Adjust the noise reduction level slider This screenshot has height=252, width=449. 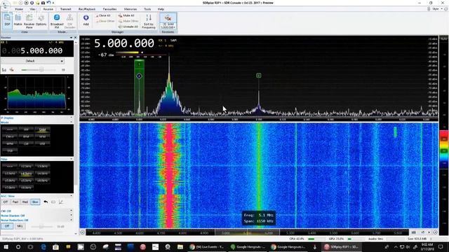coord(42,227)
